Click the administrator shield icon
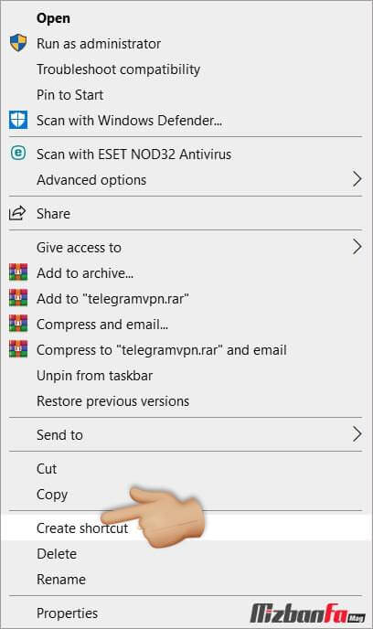The width and height of the screenshot is (373, 629). click(x=18, y=43)
